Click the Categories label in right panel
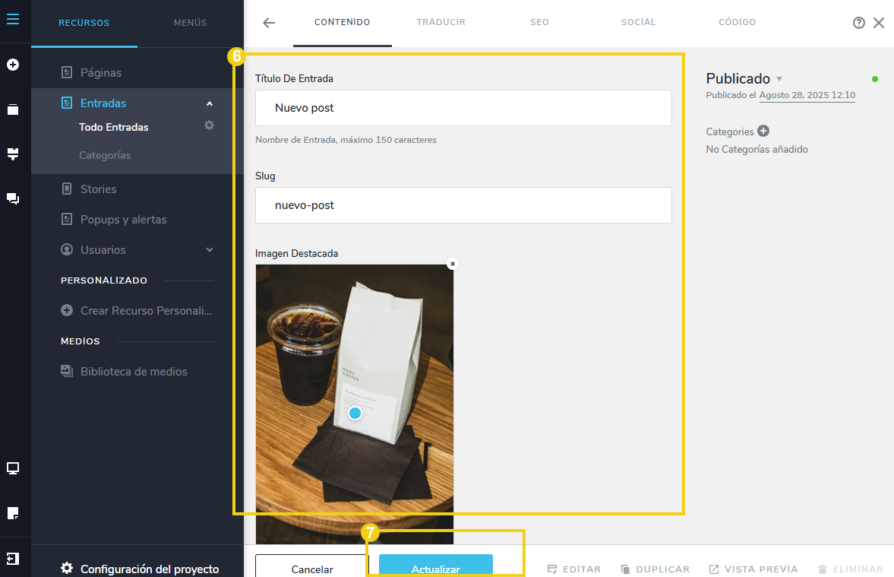The image size is (894, 577). click(730, 132)
